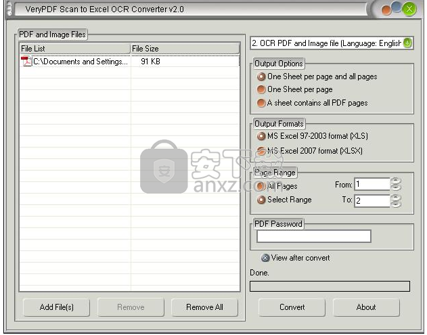Click the From page number field
The width and height of the screenshot is (427, 335).
[x=372, y=184]
